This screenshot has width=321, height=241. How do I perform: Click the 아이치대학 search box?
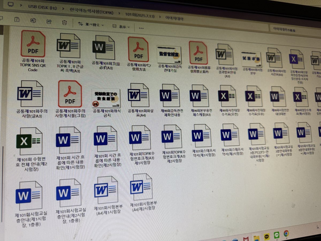coord(294,30)
